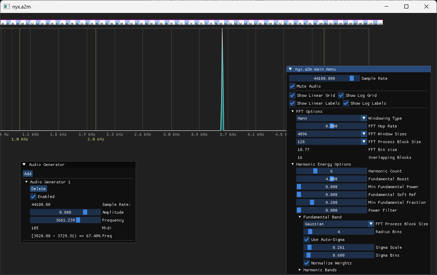437x275 pixels.
Task: Disable Use Auto-Sigma
Action: tap(306, 240)
